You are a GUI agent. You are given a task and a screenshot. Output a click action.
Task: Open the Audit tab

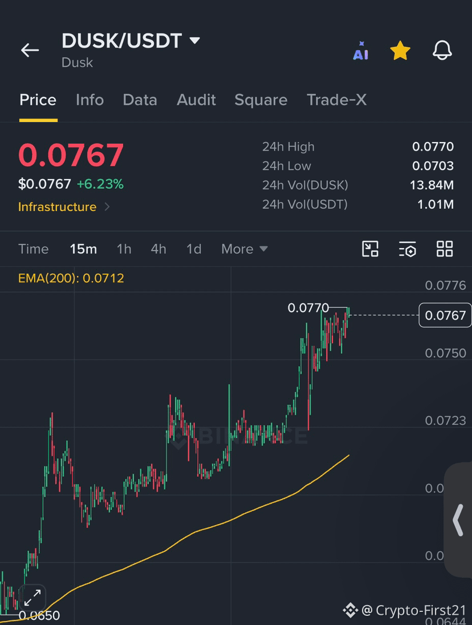coord(196,100)
